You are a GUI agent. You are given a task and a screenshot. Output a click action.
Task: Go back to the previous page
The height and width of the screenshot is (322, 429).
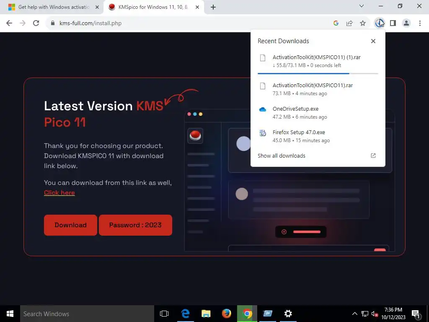(x=9, y=23)
